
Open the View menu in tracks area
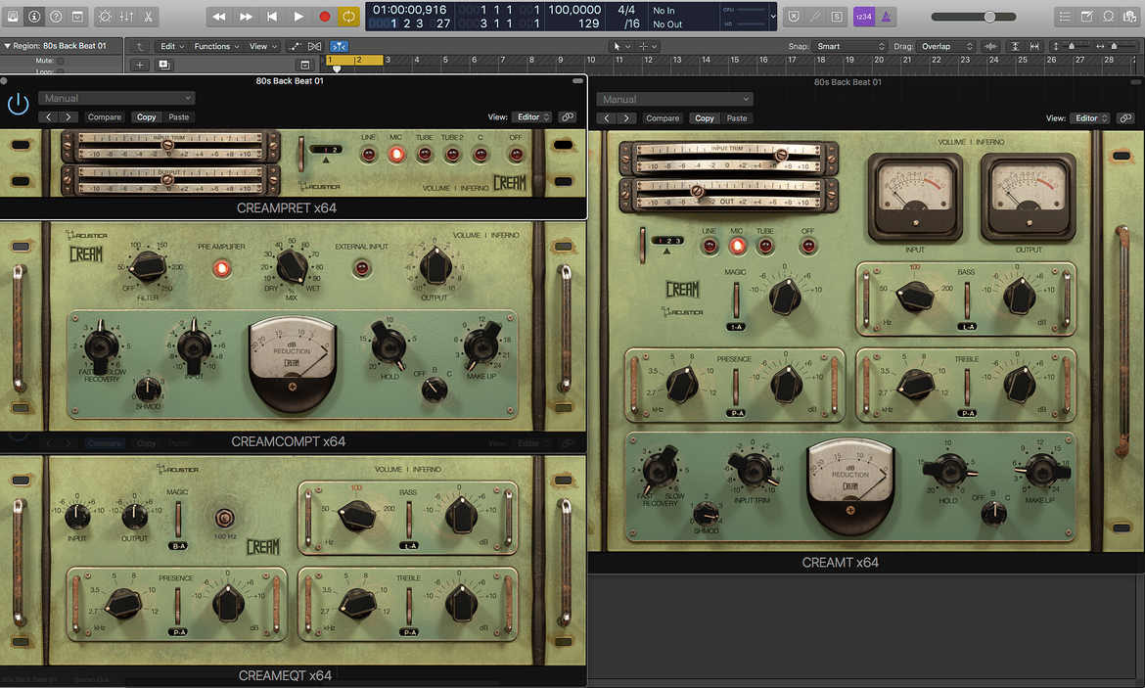tap(263, 46)
